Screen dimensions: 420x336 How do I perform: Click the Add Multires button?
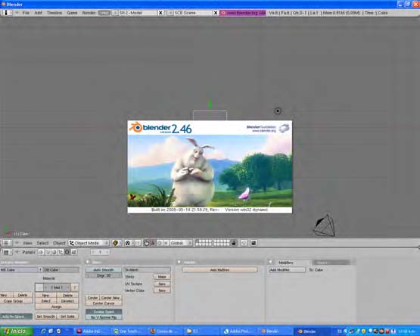point(219,270)
